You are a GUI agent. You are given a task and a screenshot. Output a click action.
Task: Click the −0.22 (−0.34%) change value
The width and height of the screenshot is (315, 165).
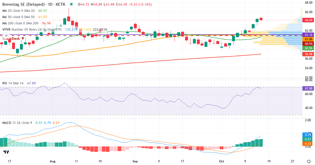coord(140,4)
